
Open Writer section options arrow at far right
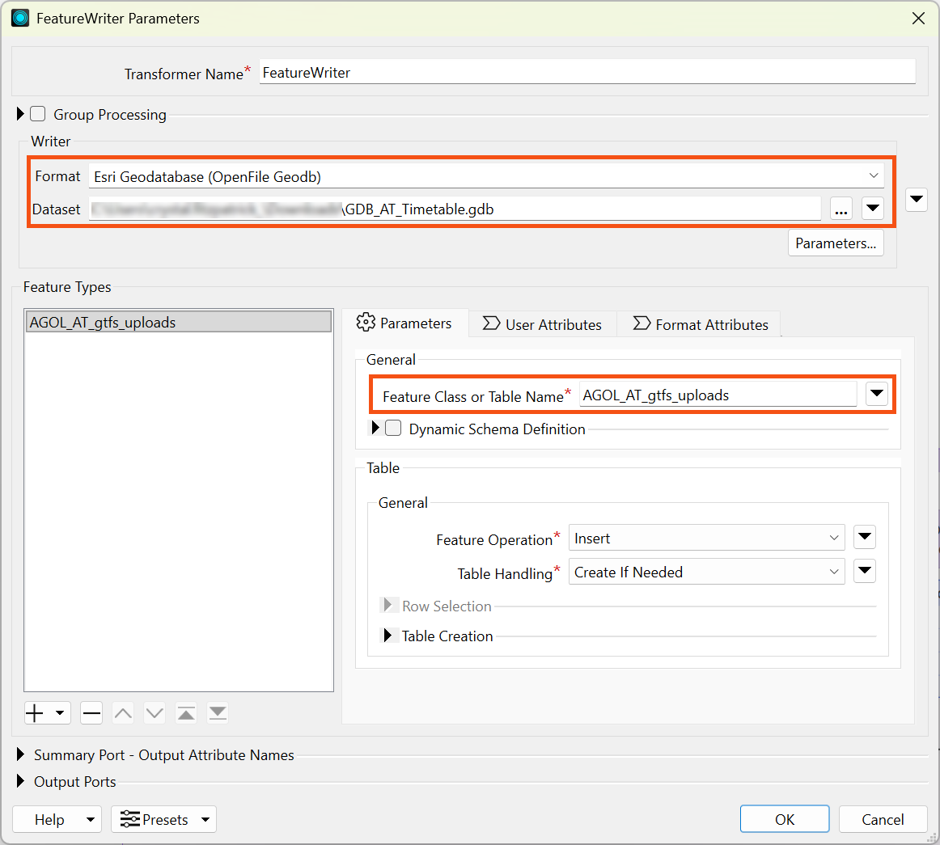point(917,200)
